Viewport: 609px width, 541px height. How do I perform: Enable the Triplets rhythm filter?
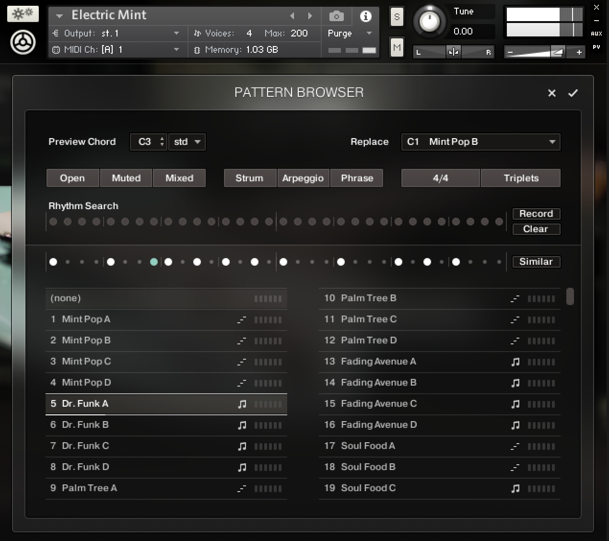(520, 178)
